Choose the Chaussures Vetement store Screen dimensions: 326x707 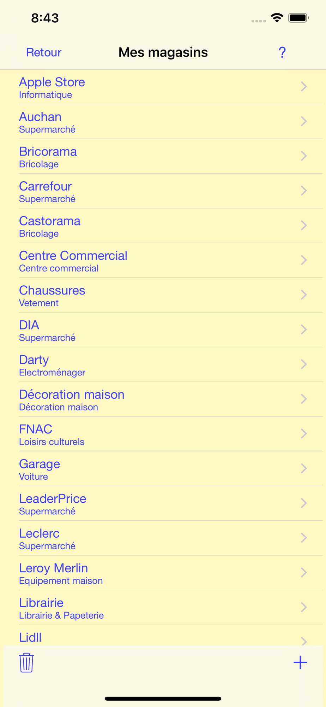pos(163,295)
